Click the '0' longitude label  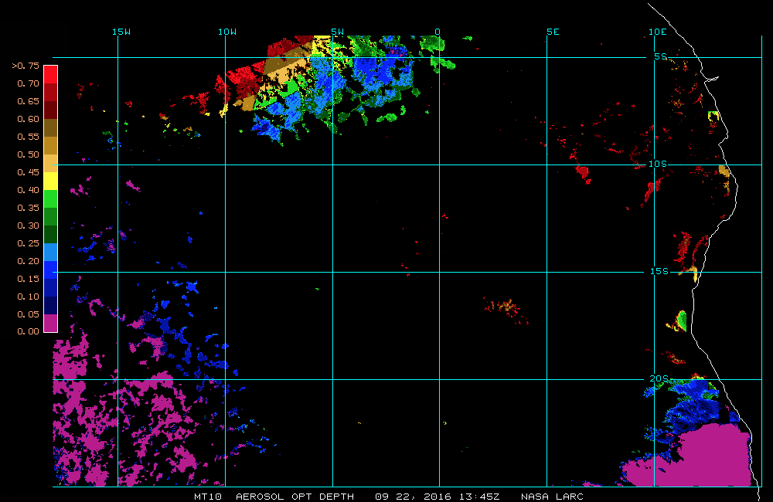[438, 32]
